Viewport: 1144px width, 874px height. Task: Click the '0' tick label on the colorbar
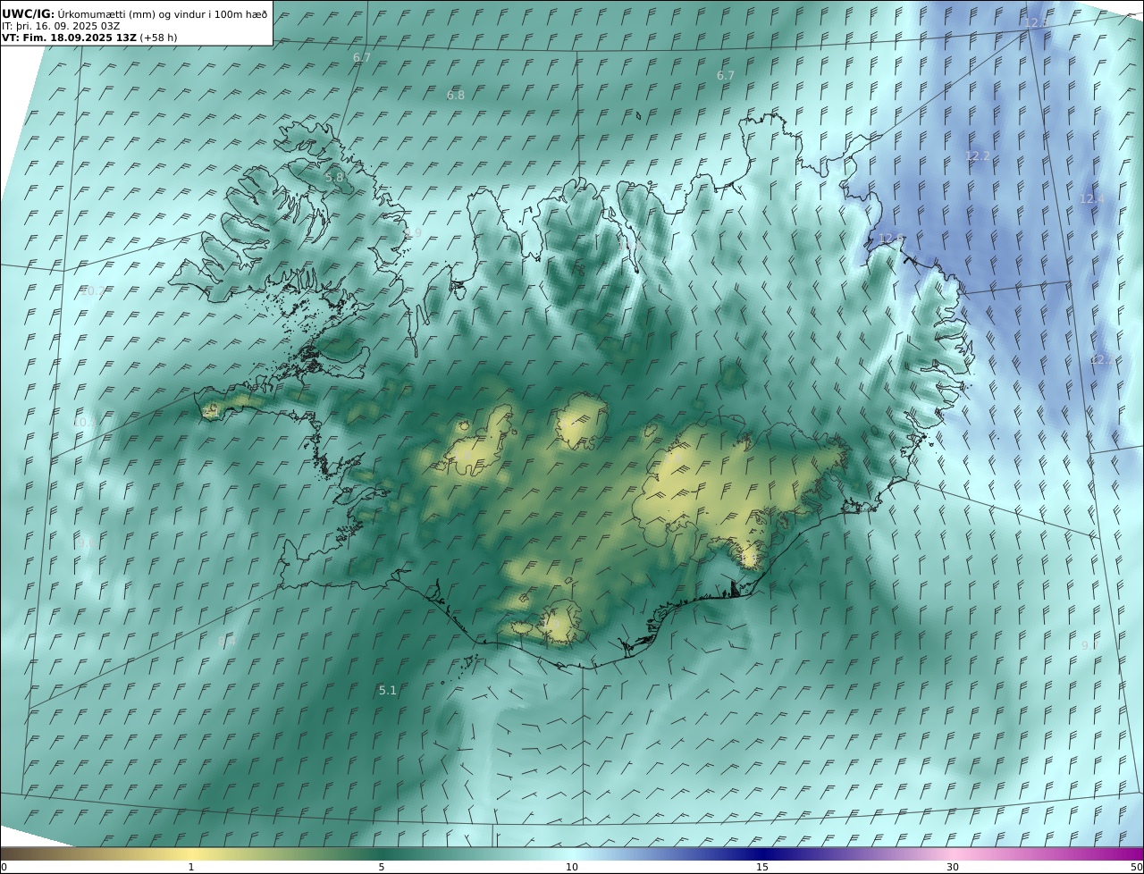click(4, 867)
